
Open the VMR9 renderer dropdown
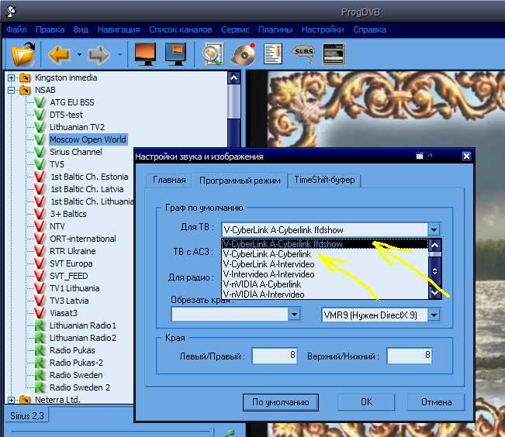point(434,315)
